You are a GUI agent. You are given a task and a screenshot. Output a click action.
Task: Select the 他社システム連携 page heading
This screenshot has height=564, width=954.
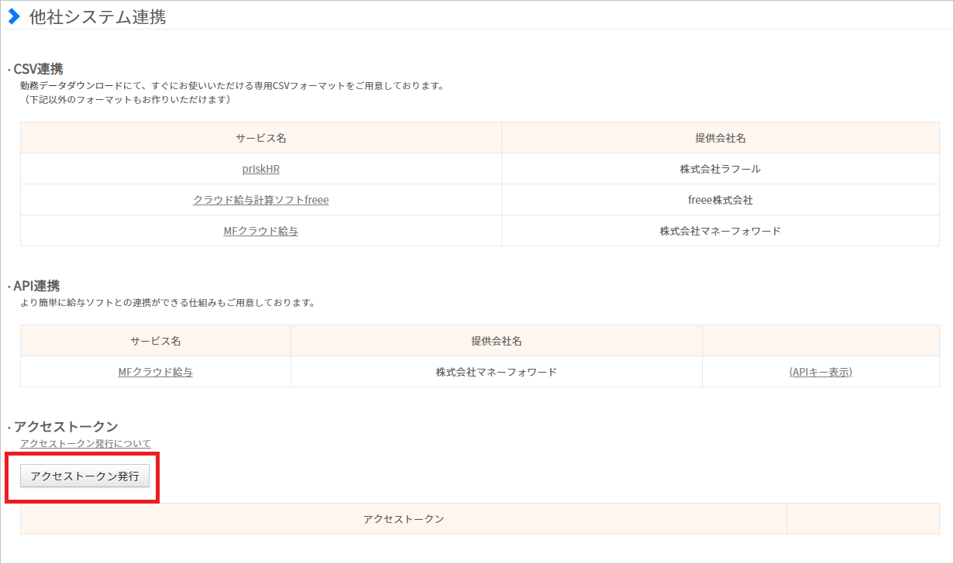[x=98, y=16]
